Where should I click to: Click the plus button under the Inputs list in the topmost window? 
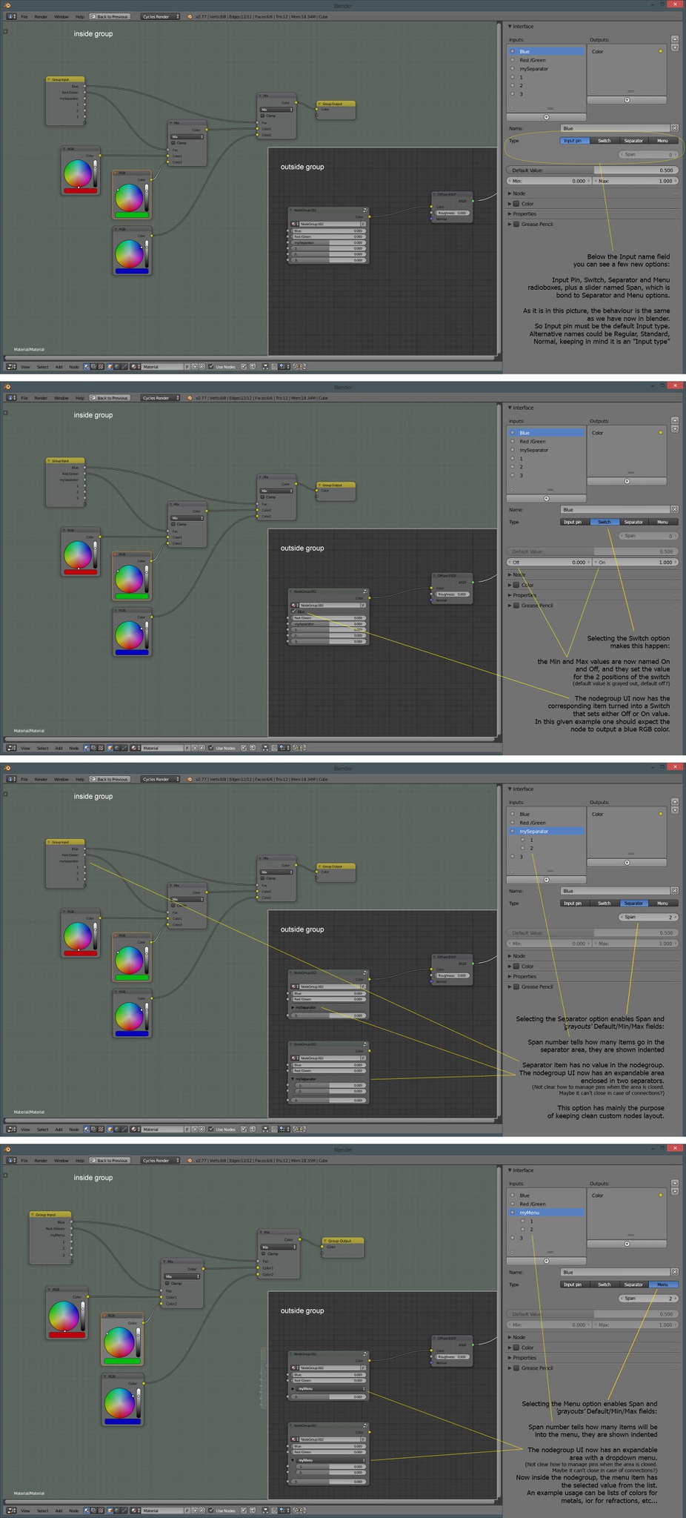pyautogui.click(x=546, y=117)
